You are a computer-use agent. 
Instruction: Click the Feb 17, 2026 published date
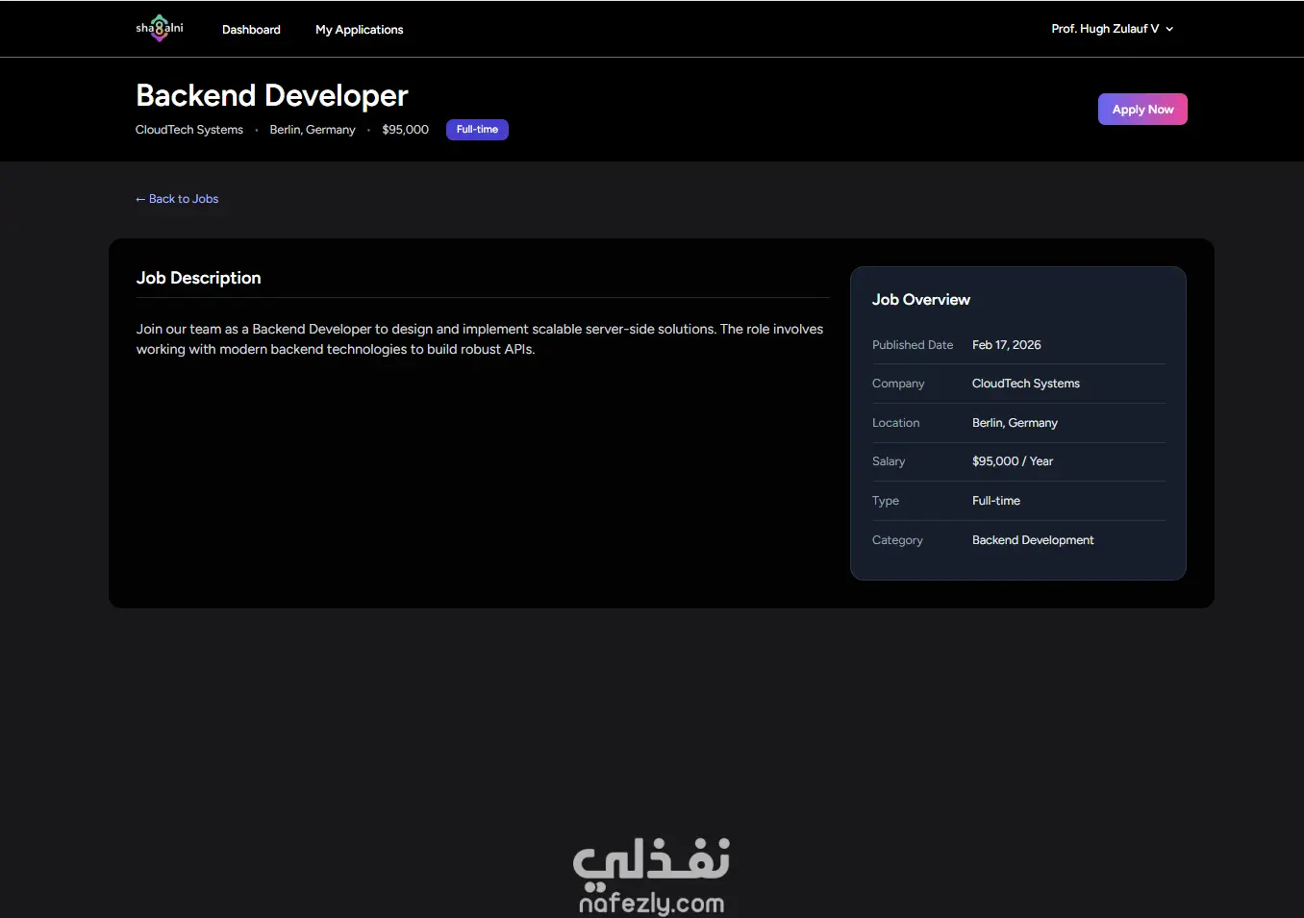point(1007,345)
